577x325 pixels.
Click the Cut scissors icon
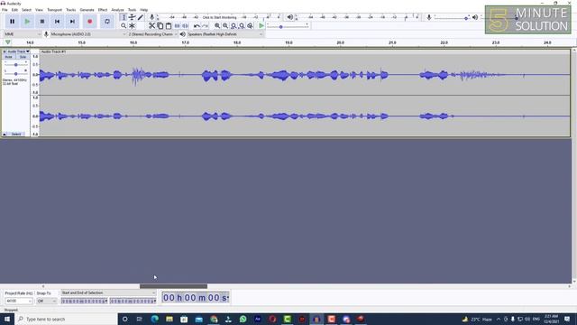pyautogui.click(x=151, y=26)
